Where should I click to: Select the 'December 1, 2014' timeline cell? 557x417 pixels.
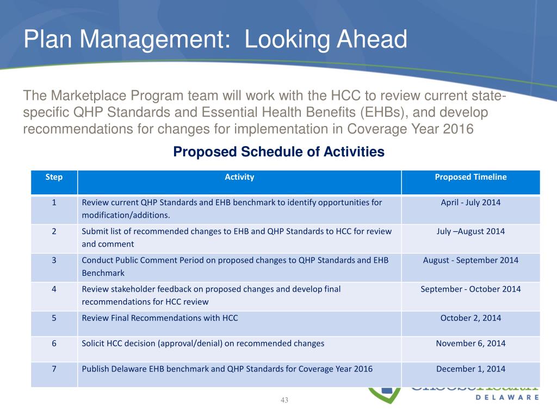tap(471, 375)
